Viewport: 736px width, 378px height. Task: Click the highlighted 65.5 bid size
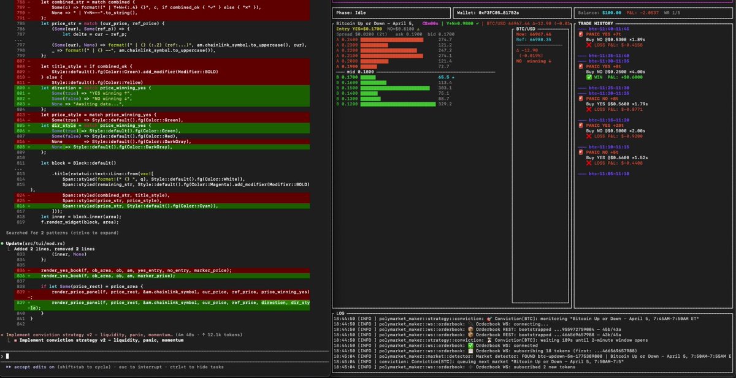click(x=443, y=77)
